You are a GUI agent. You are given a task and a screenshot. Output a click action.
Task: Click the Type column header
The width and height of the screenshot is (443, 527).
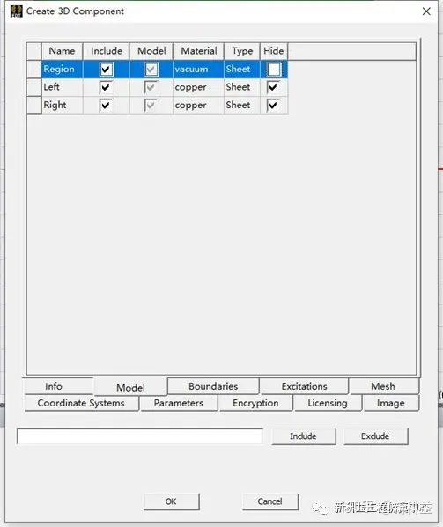pyautogui.click(x=242, y=51)
